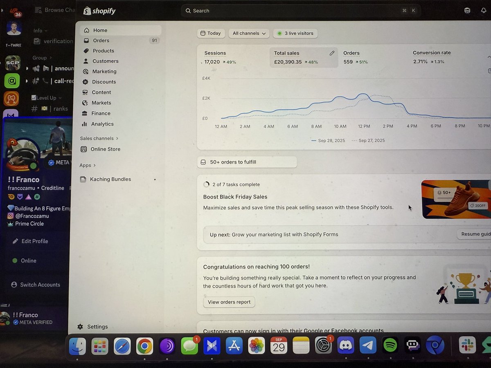Open Finance in the sidebar
Screen dimensions: 491x368
tap(101, 113)
